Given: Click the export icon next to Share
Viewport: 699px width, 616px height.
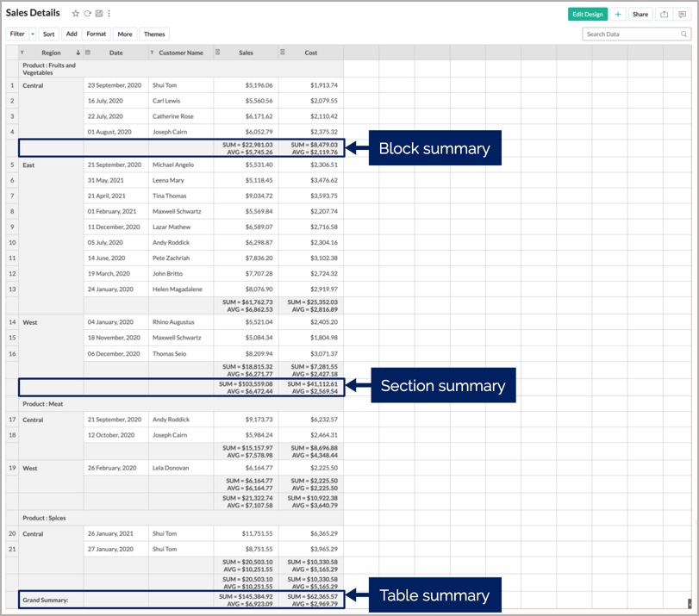Looking at the screenshot, I should click(x=665, y=15).
